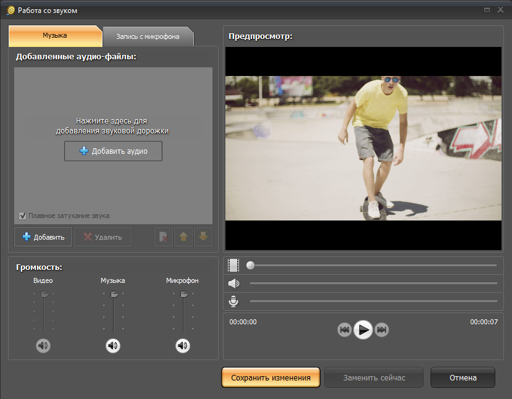Click on the microphone track timeline line
The height and width of the screenshot is (399, 512).
374,301
